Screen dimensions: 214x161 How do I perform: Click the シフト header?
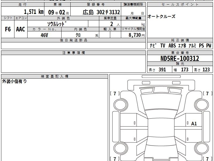coord(8,18)
